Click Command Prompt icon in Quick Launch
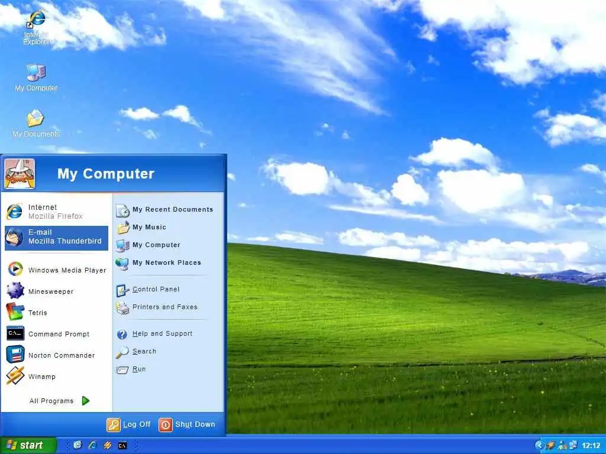The image size is (606, 454). (x=122, y=446)
